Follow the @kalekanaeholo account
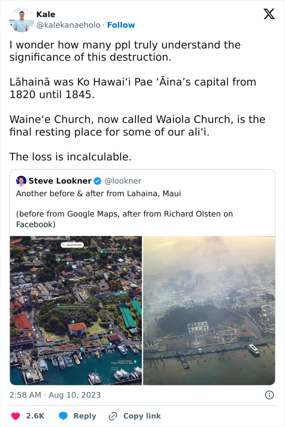This screenshot has height=427, width=285. pyautogui.click(x=121, y=25)
